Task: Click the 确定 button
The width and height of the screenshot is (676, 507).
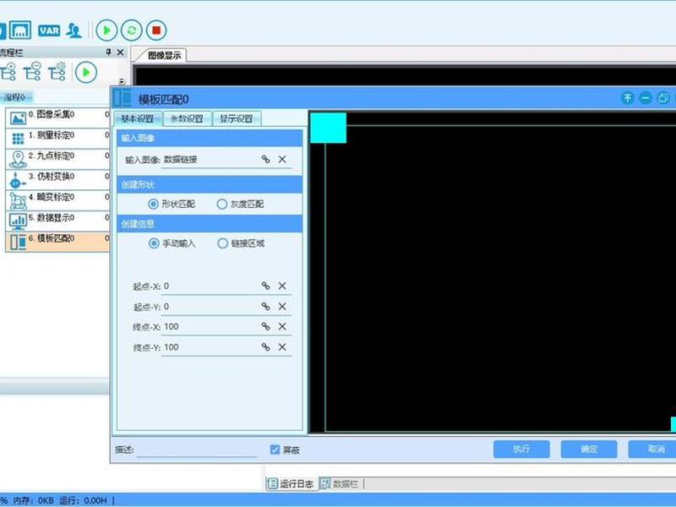Action: click(x=588, y=450)
